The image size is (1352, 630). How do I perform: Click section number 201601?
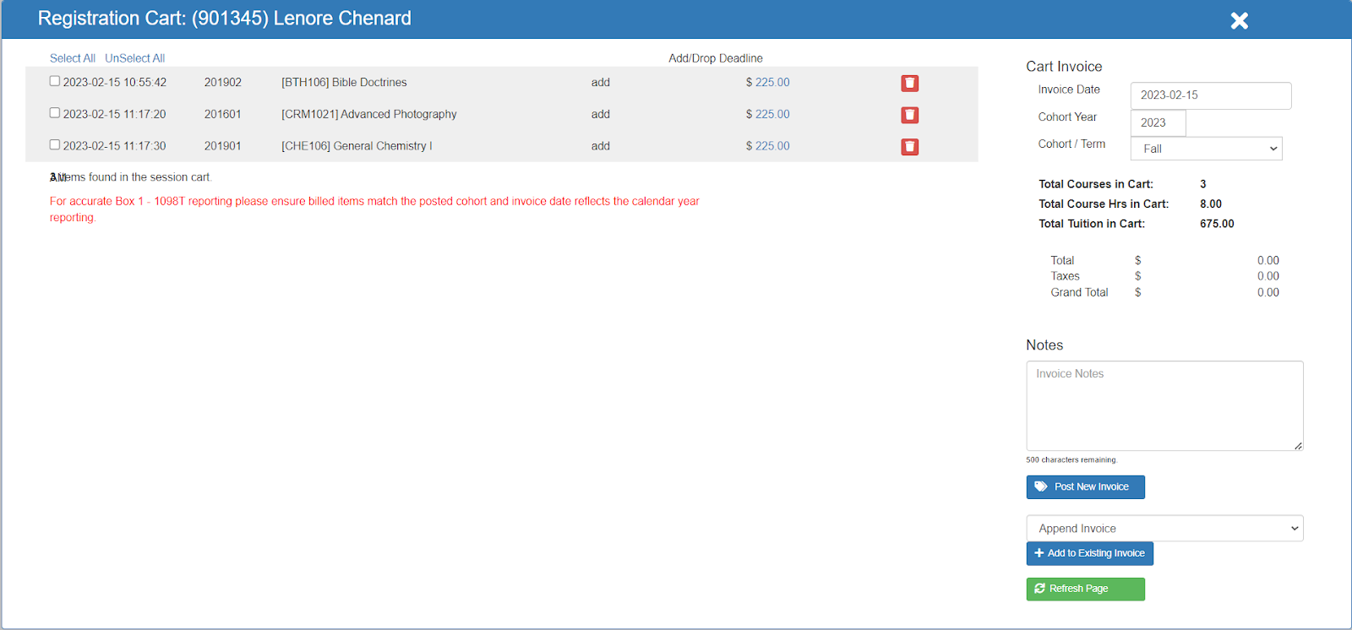click(x=223, y=115)
